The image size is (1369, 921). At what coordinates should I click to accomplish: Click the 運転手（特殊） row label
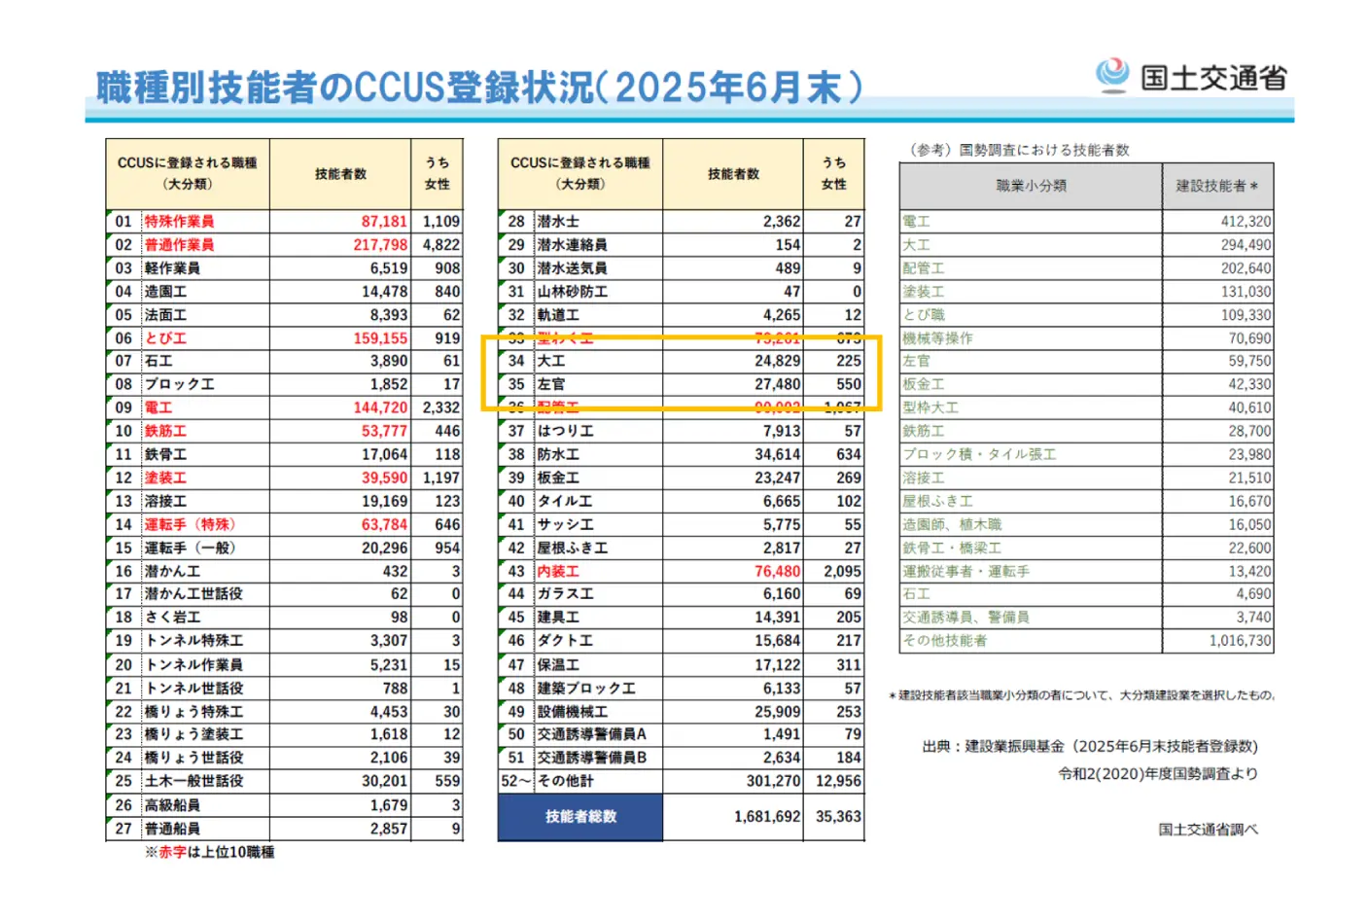pyautogui.click(x=191, y=525)
